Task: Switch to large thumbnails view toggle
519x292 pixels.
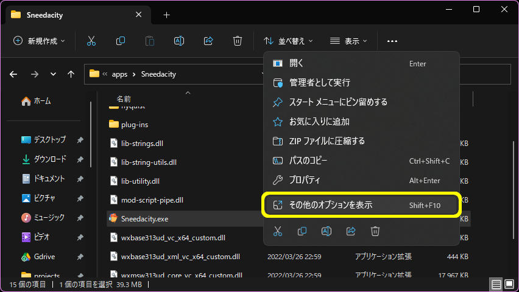Action: (509, 285)
